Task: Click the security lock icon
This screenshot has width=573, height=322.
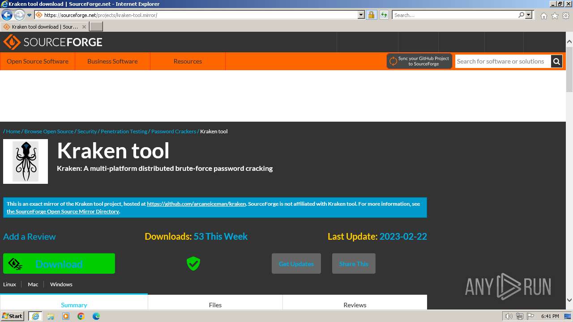Action: pos(371,15)
